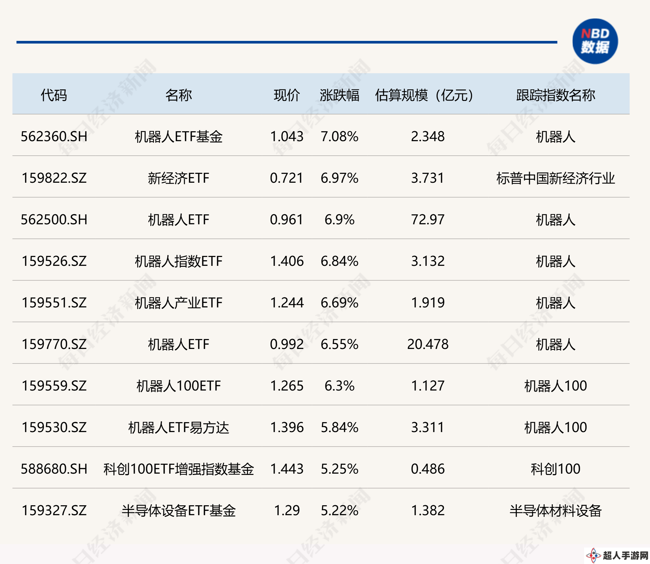Screen dimensions: 650x564
Task: Click the change value 5.84%
Action: [340, 427]
